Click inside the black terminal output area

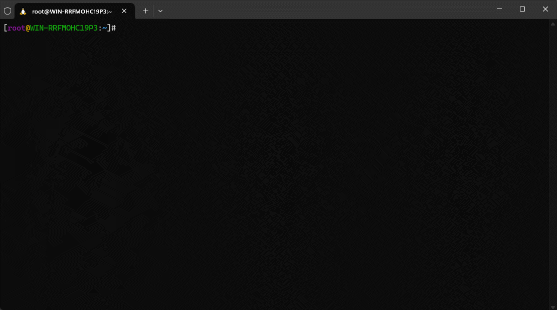click(x=276, y=165)
